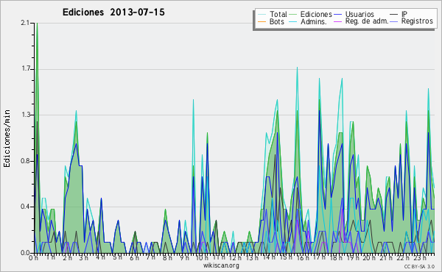Click the IP legend entry
Viewport: 442px width, 272px height.
[x=399, y=14]
